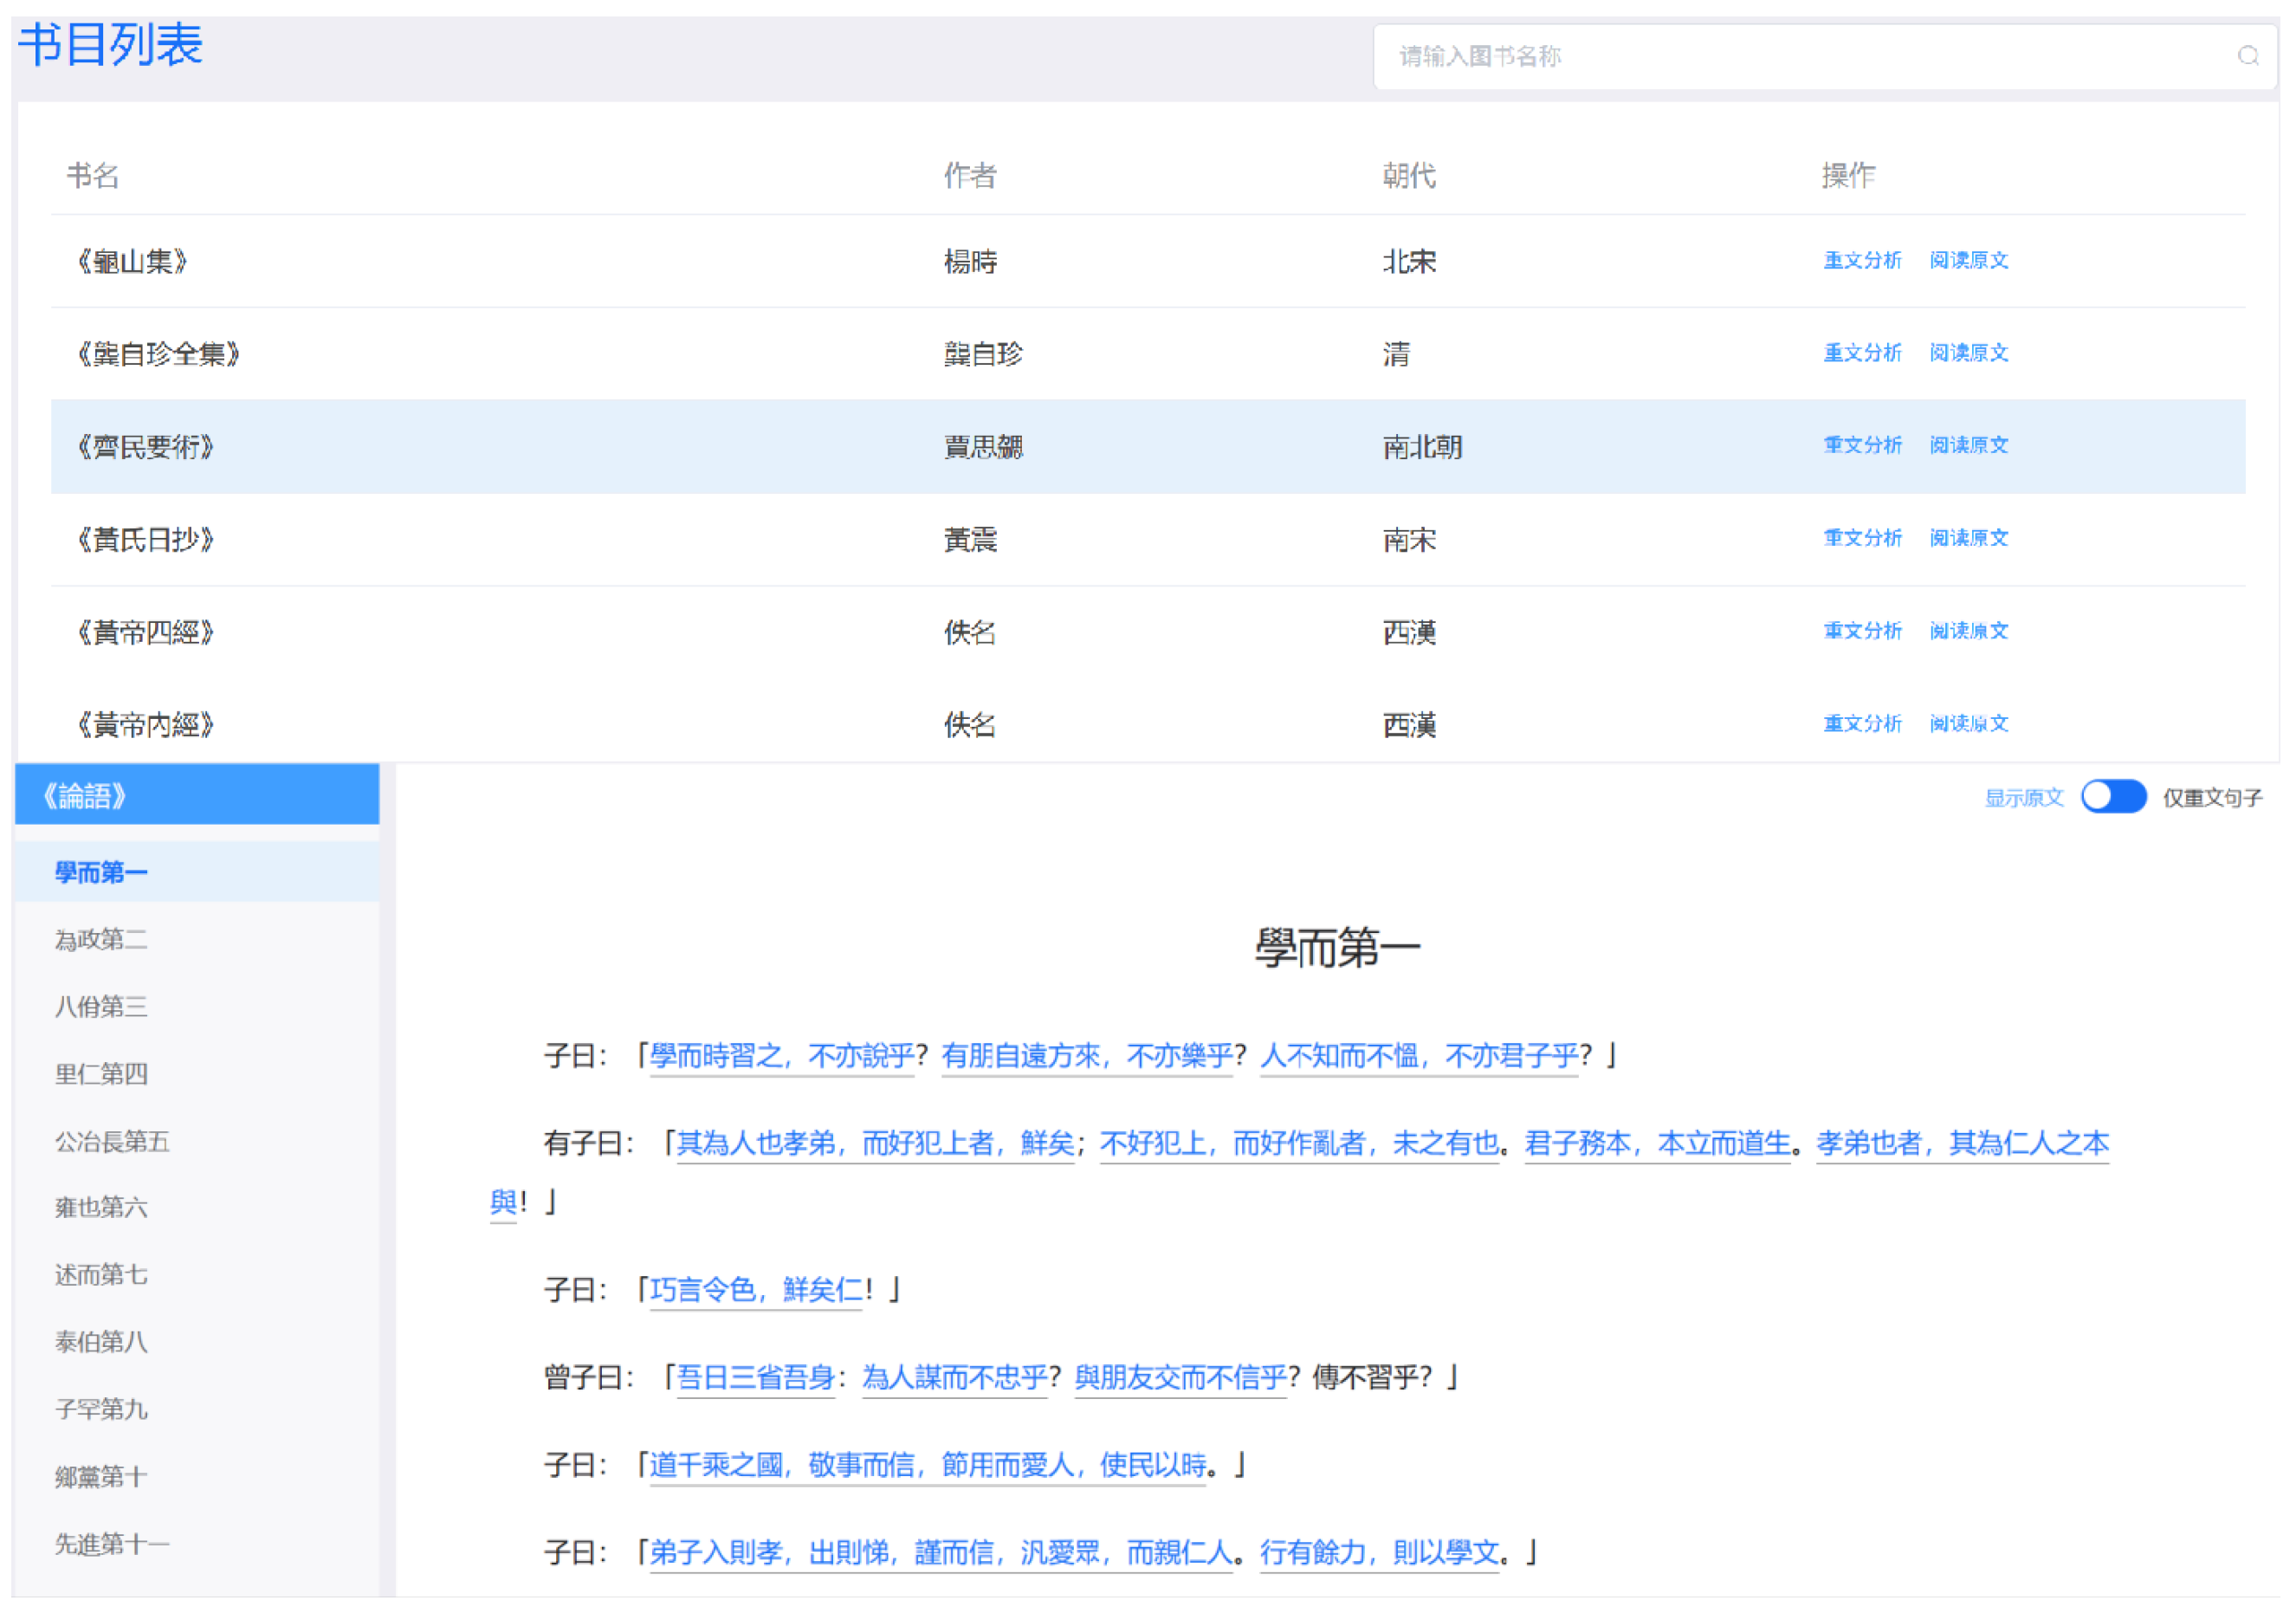Select chapter 里仁第四 in sidebar

click(x=101, y=1074)
